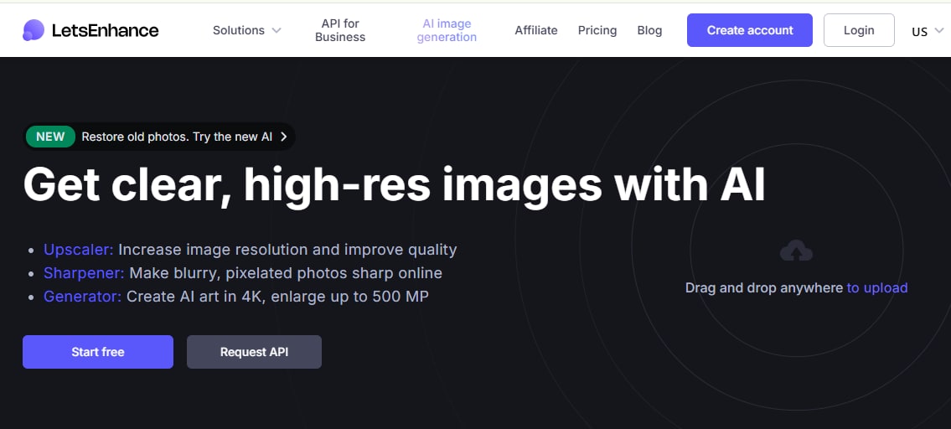Open the Pricing page

597,30
